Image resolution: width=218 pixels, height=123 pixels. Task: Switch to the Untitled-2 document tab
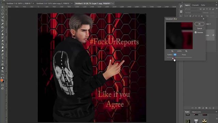53,3
